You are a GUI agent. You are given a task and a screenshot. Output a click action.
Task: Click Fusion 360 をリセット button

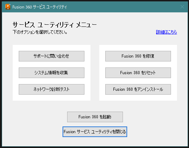pyautogui.click(x=138, y=73)
